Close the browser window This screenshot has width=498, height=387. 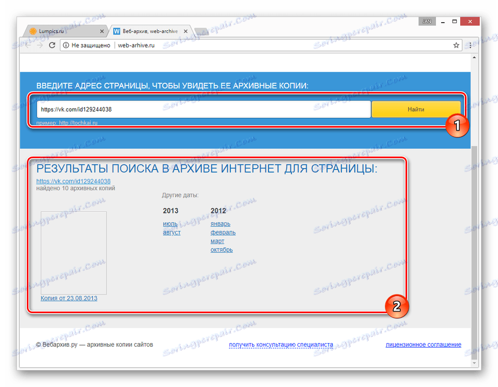tap(470, 21)
